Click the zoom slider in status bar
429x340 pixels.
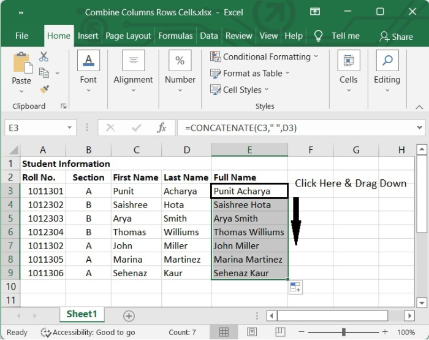[x=344, y=332]
